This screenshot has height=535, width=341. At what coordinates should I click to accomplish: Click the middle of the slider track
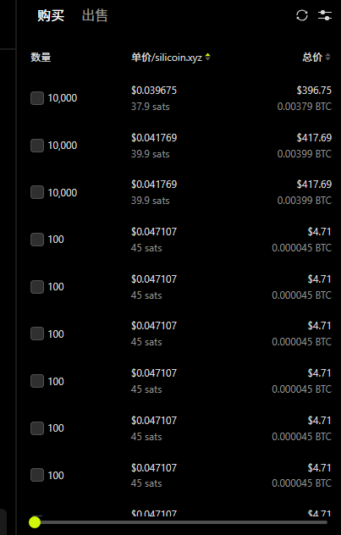181,522
